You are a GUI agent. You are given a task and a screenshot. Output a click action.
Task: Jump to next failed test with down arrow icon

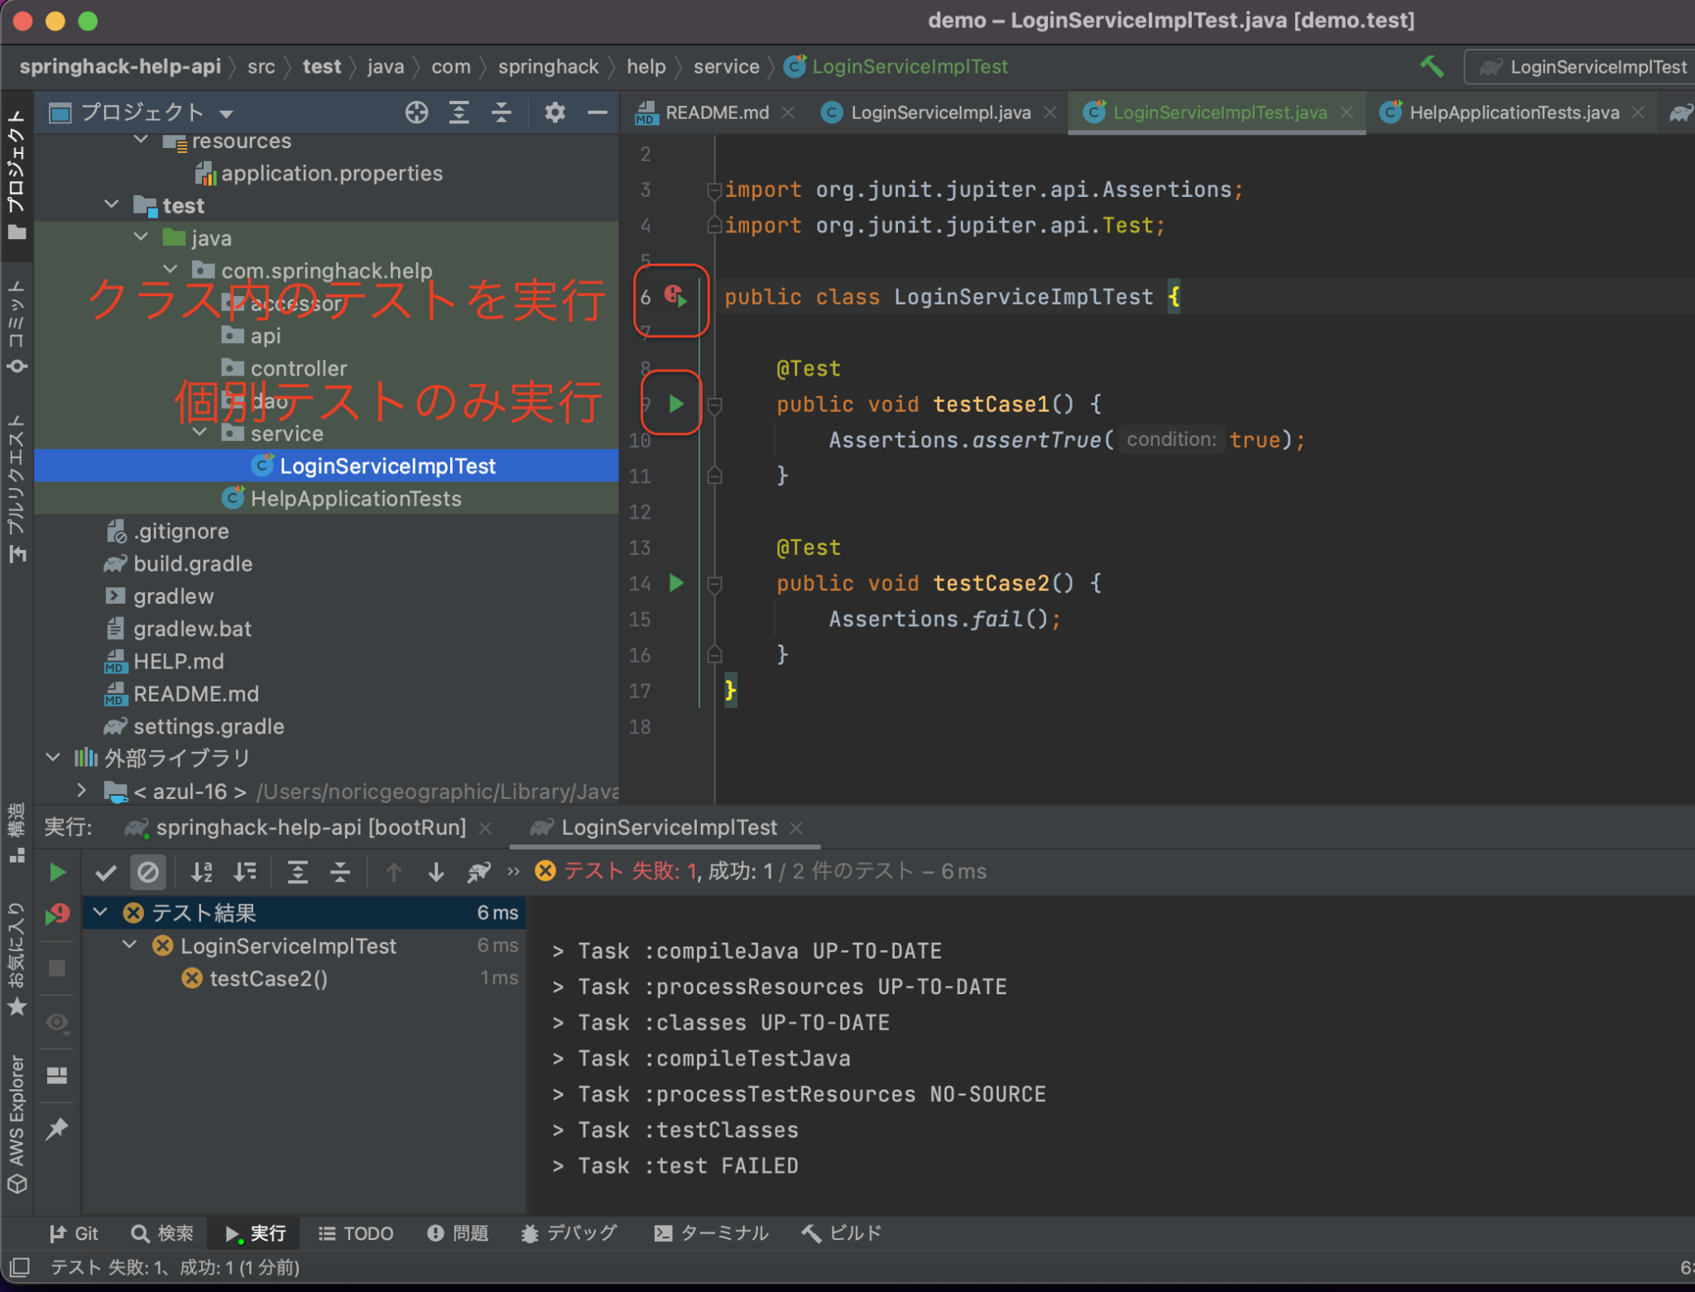point(436,871)
